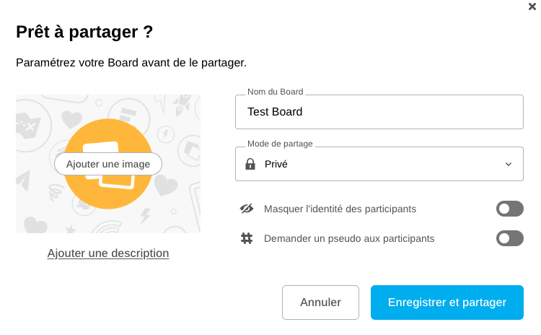Click the hash pseudo icon
The width and height of the screenshot is (541, 335).
247,238
